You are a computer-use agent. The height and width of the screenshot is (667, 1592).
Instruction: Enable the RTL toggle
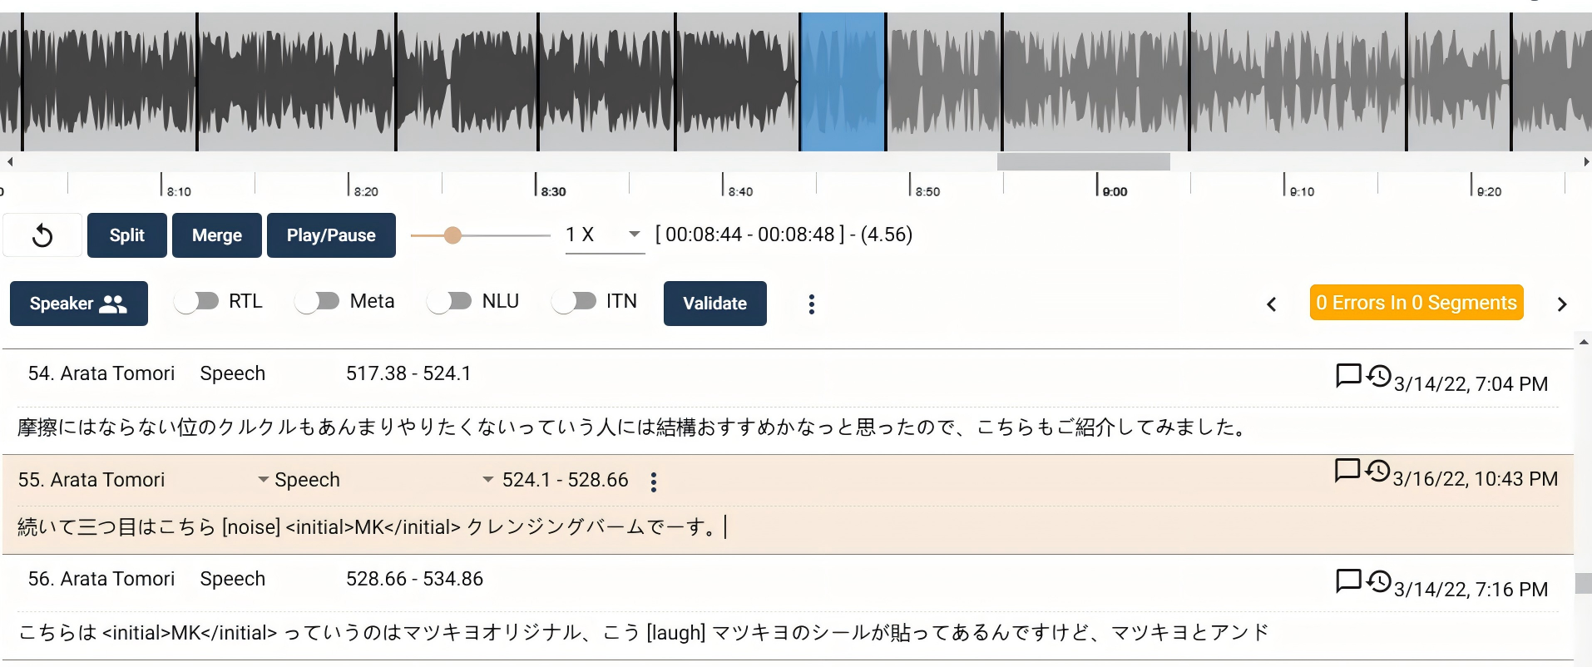pyautogui.click(x=197, y=301)
